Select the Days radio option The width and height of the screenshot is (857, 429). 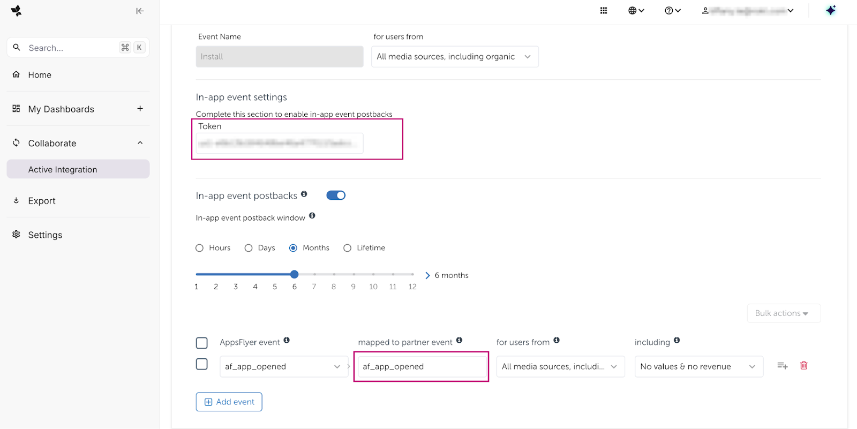[249, 248]
